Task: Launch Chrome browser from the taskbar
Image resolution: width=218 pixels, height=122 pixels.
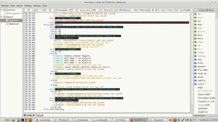Action: click(26, 120)
